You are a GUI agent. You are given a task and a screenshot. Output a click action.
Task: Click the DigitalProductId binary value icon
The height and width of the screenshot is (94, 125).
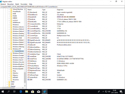tap(28, 40)
